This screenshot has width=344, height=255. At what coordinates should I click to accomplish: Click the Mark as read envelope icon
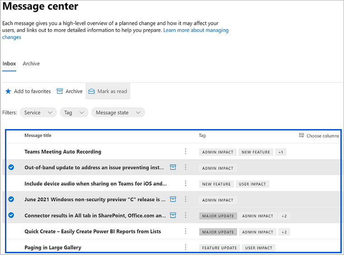click(x=91, y=91)
